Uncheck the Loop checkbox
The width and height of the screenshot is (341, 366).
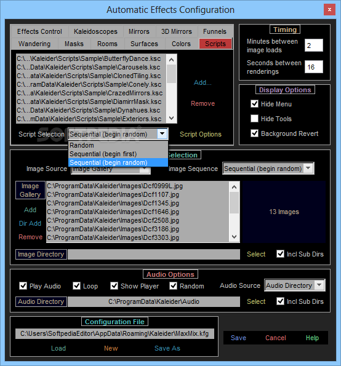(76, 285)
